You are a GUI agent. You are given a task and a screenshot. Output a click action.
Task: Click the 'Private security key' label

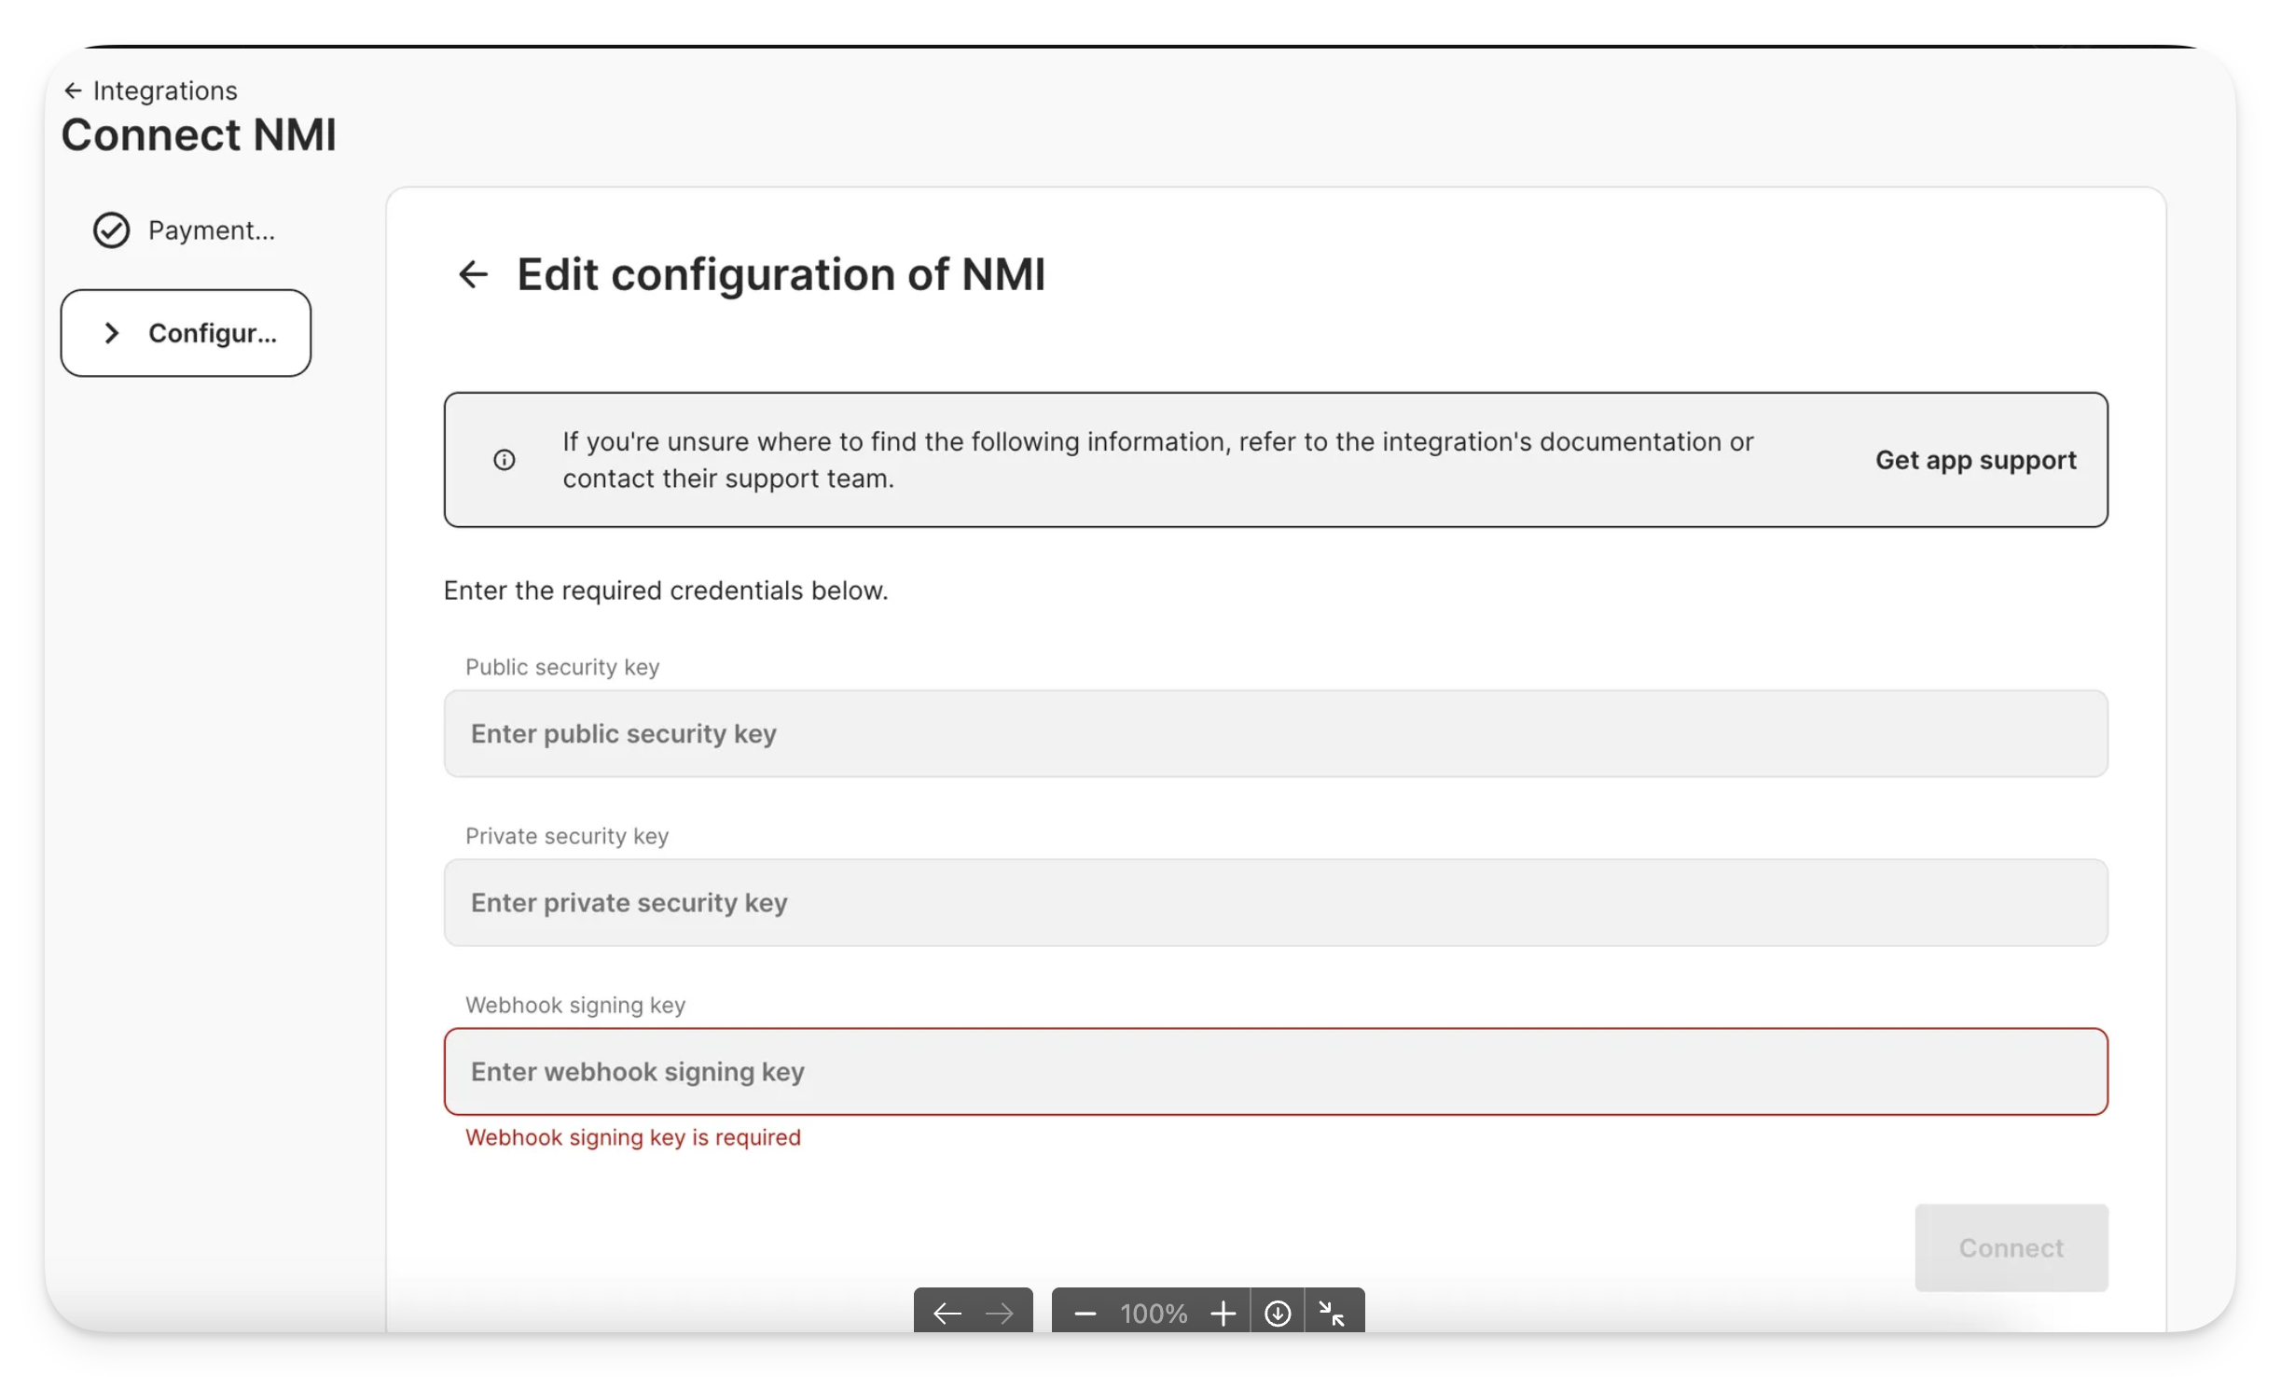pos(567,836)
